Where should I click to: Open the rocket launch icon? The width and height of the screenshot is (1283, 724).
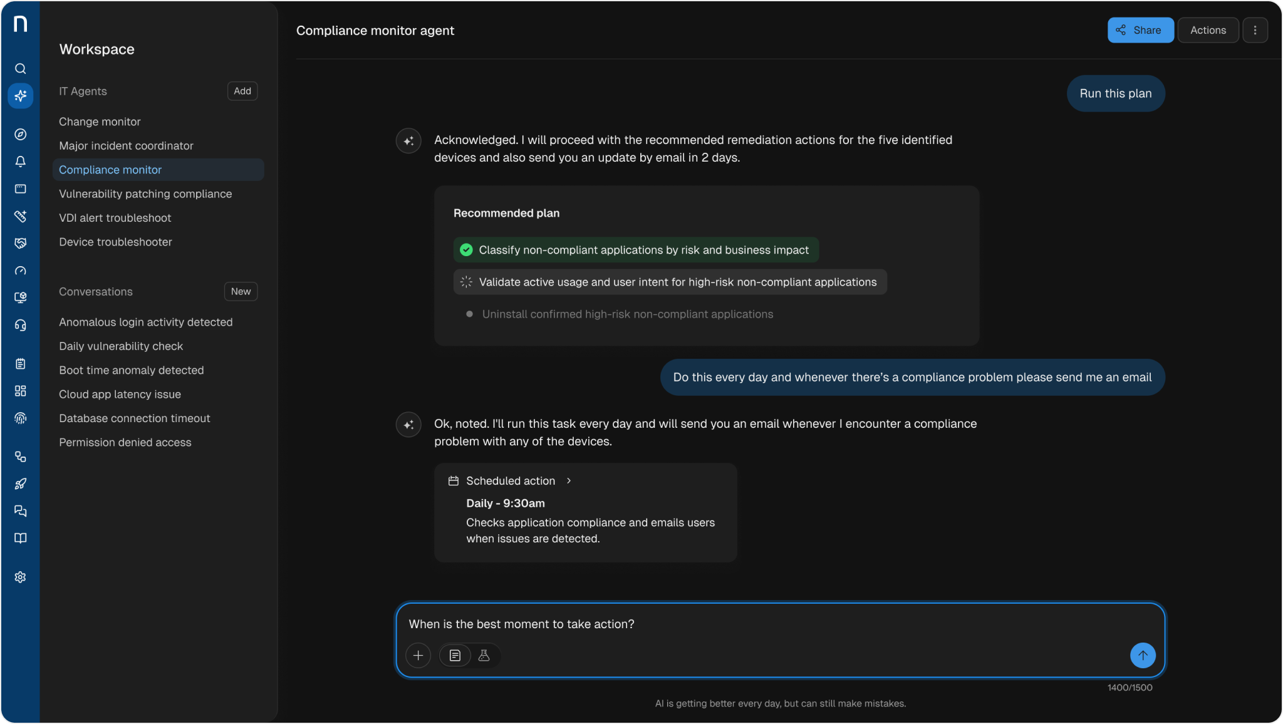21,484
